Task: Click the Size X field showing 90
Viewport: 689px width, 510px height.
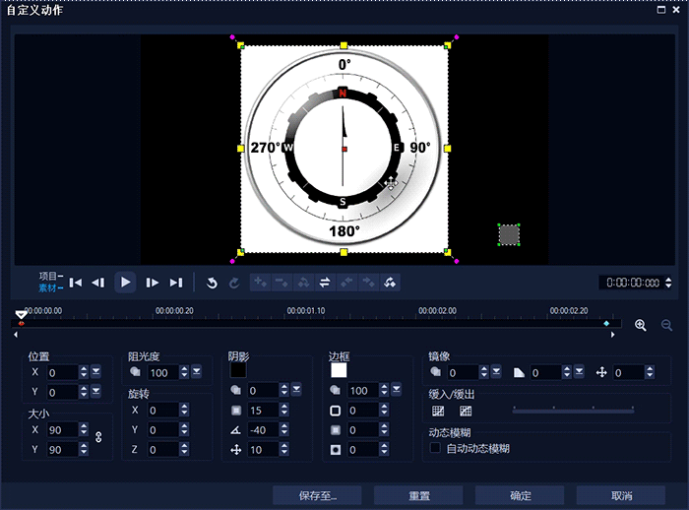Action: [x=62, y=430]
